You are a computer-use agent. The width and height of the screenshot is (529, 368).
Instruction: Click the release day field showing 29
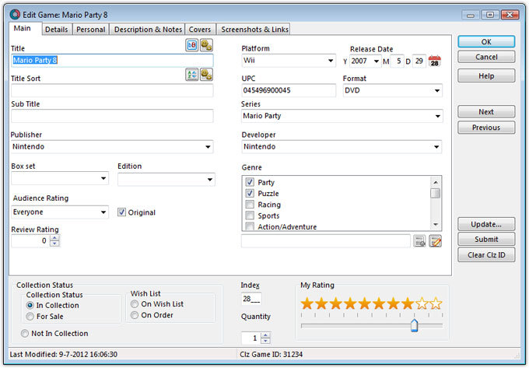click(419, 61)
